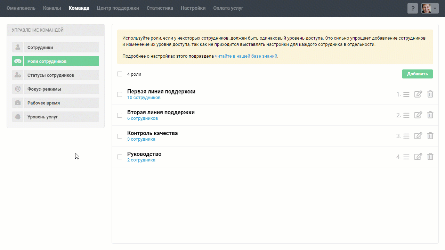Click the reorder handle for Вторая линия поддержки
The height and width of the screenshot is (250, 445).
coord(406,115)
